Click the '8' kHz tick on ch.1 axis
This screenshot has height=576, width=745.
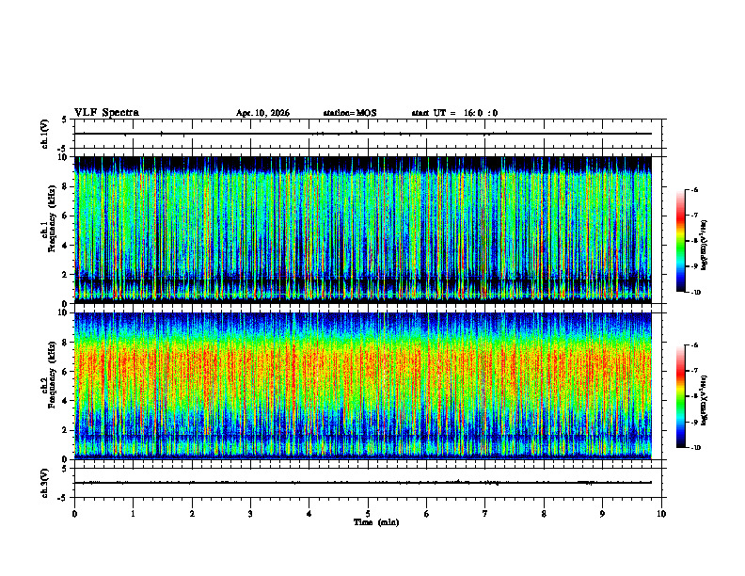66,186
